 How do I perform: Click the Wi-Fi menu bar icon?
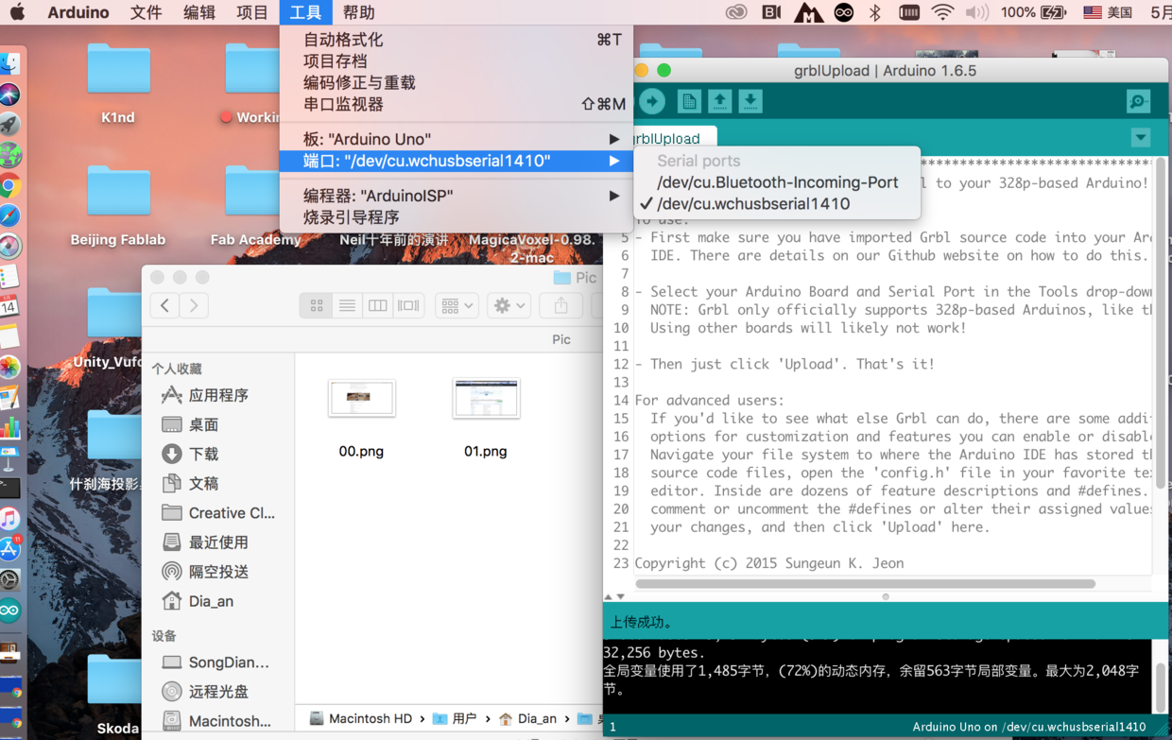point(942,12)
